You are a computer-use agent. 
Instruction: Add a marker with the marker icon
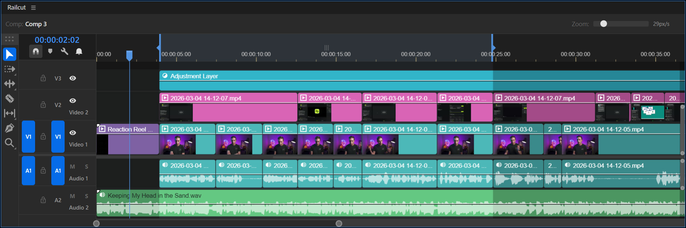[50, 51]
